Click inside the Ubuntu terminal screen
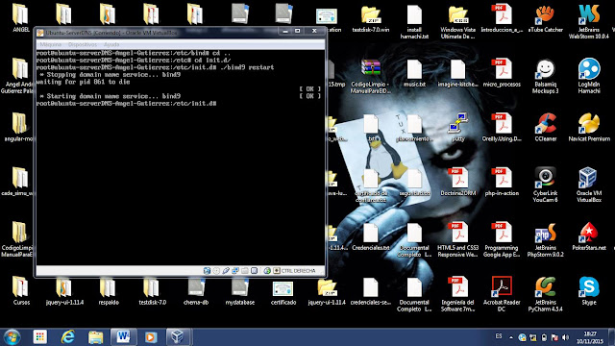Screen dimensions: 615x346 point(181,157)
